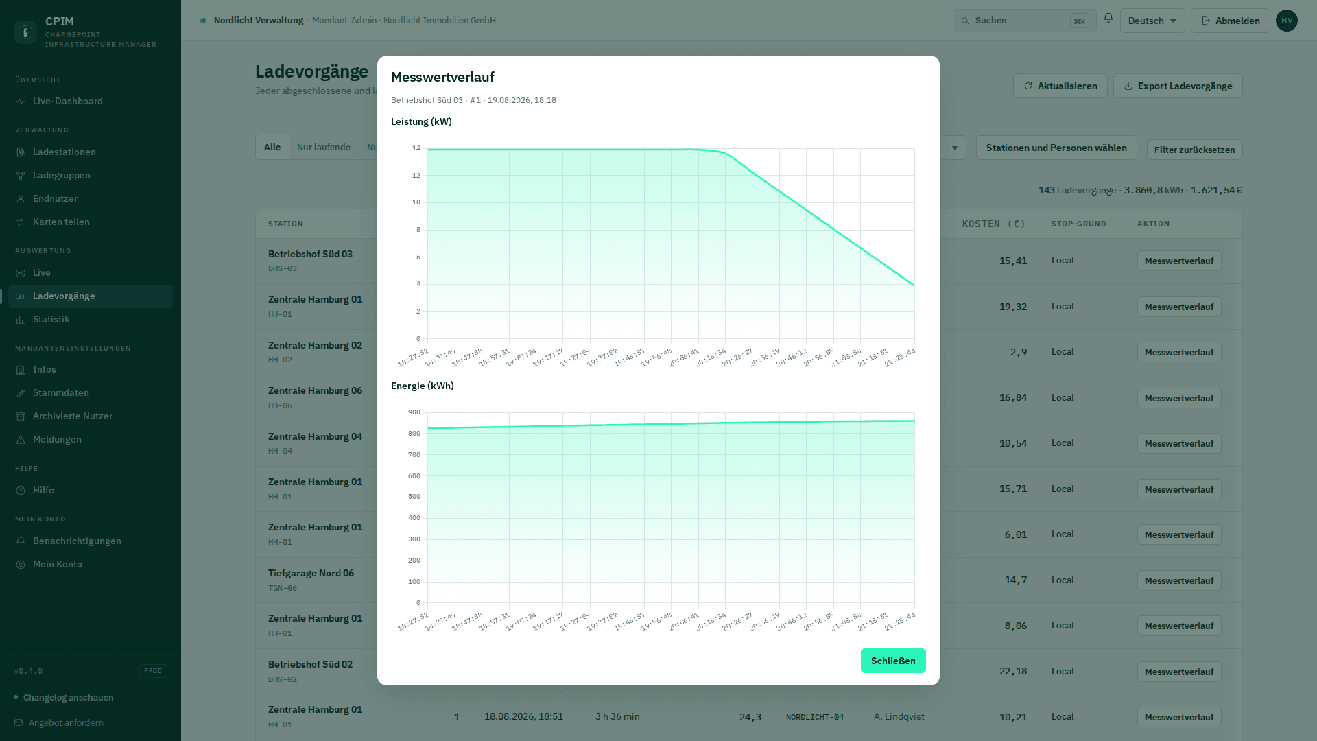Click Export Ladevorgänge button
The width and height of the screenshot is (1317, 741).
[x=1178, y=86]
